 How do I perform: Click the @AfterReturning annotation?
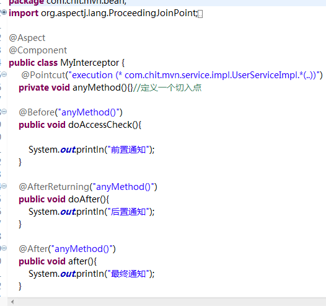(x=54, y=187)
